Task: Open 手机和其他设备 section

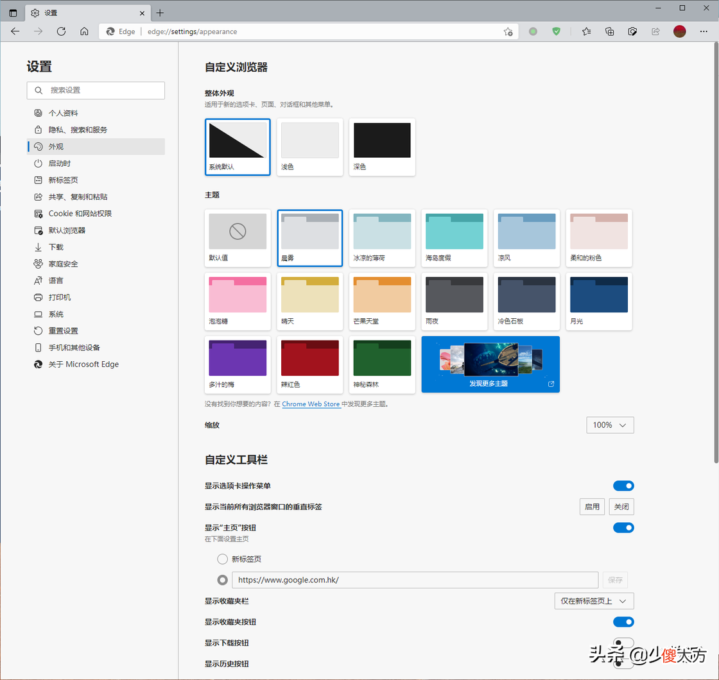Action: point(96,348)
